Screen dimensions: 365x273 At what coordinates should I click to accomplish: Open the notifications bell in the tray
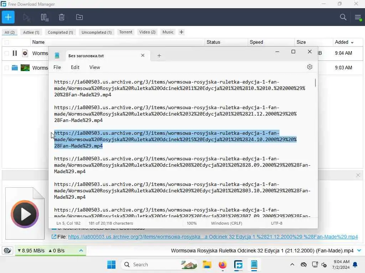(355, 264)
